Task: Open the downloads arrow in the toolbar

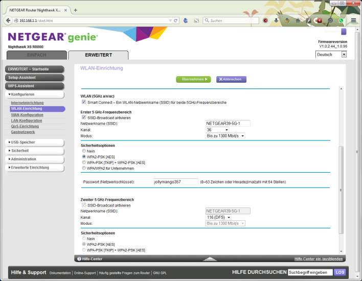Action: tap(276, 20)
